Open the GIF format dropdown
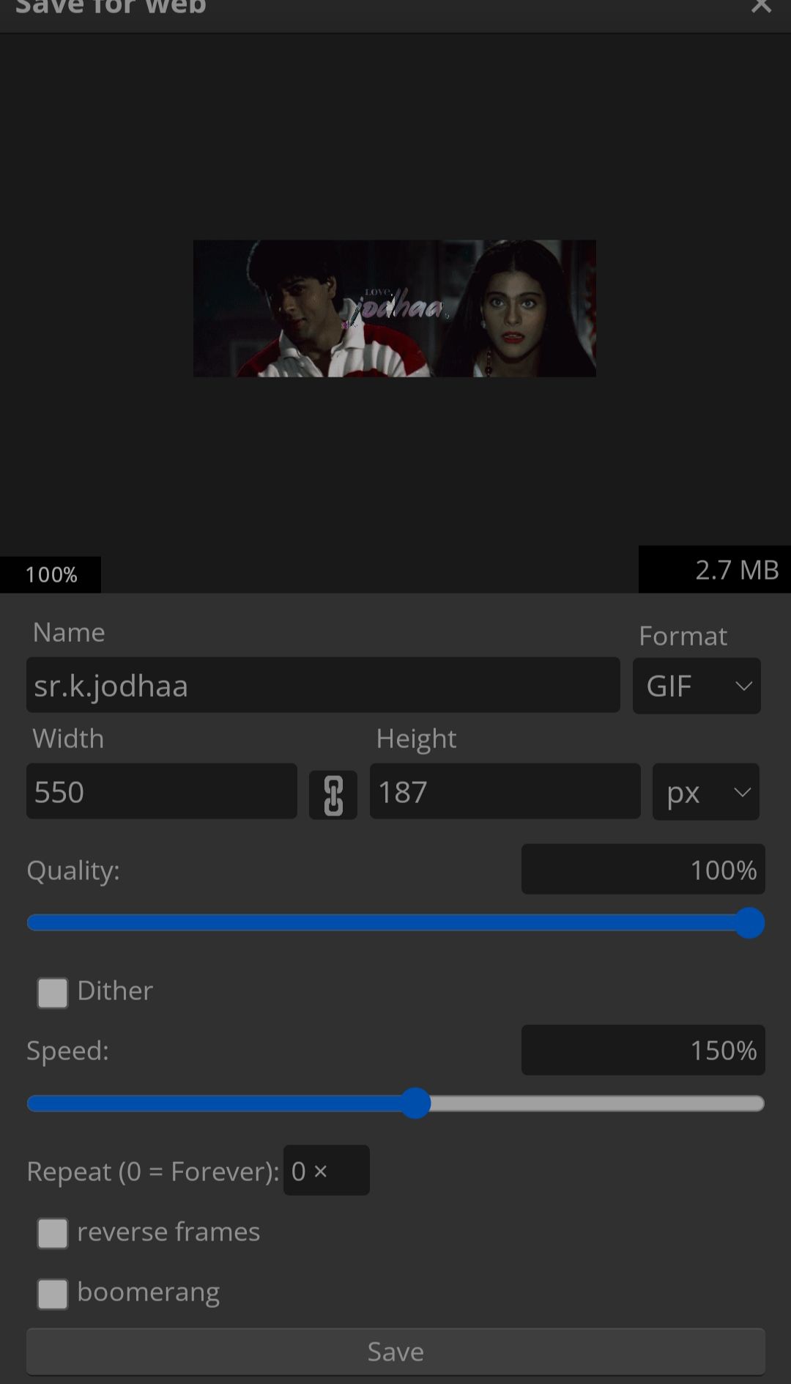 (x=697, y=686)
